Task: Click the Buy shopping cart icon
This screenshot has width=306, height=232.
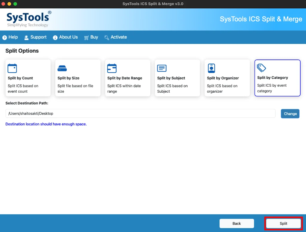Action: tap(86, 37)
